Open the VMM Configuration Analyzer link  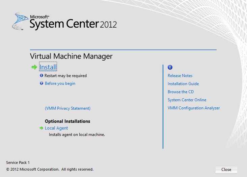coord(194,108)
